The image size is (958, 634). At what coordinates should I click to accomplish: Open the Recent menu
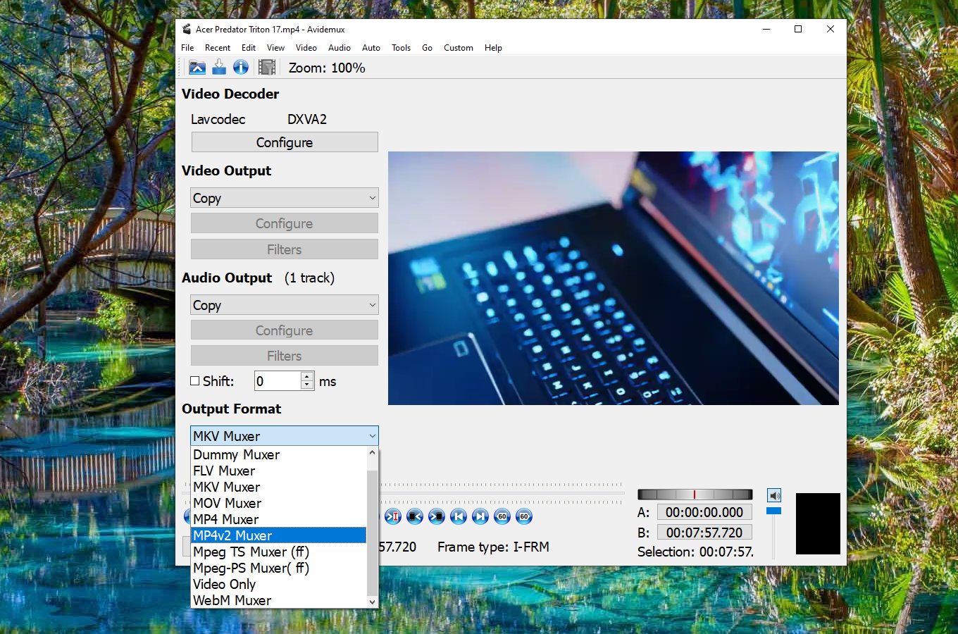(218, 48)
